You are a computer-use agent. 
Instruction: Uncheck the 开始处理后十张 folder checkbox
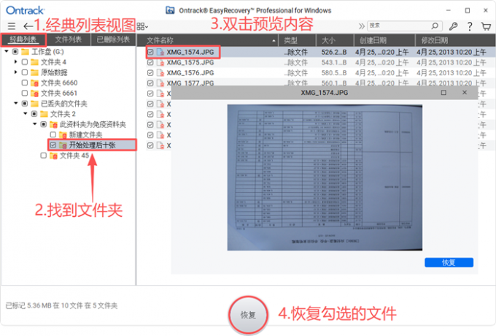pyautogui.click(x=53, y=145)
